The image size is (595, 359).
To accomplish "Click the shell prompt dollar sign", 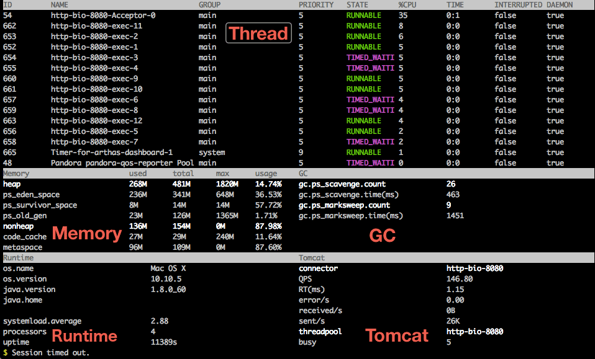I will [x=6, y=353].
